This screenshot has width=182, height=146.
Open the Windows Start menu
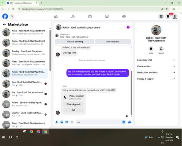tap(3, 137)
